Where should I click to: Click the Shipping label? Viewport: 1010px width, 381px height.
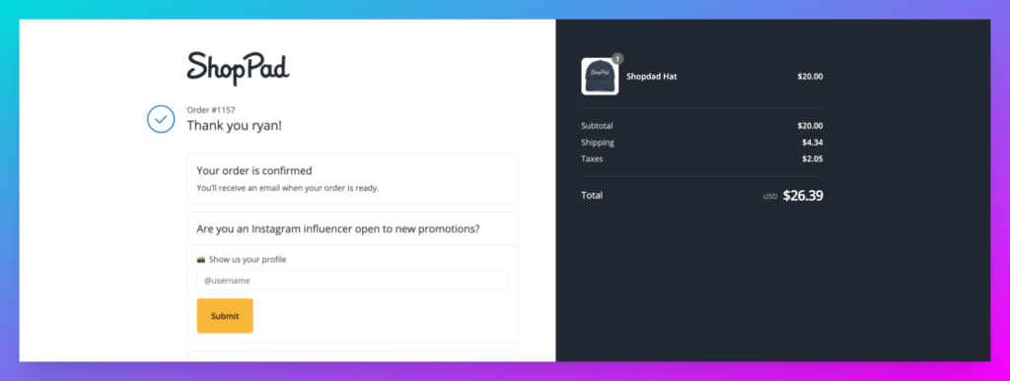pyautogui.click(x=598, y=143)
